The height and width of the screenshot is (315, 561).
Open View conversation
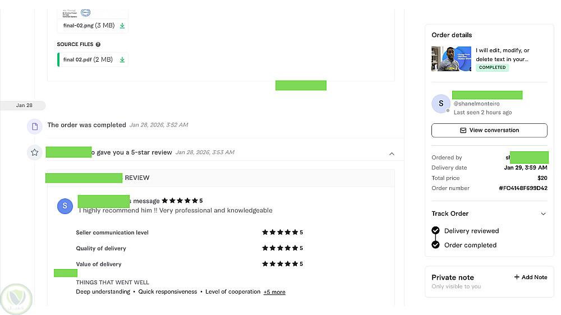tap(489, 130)
